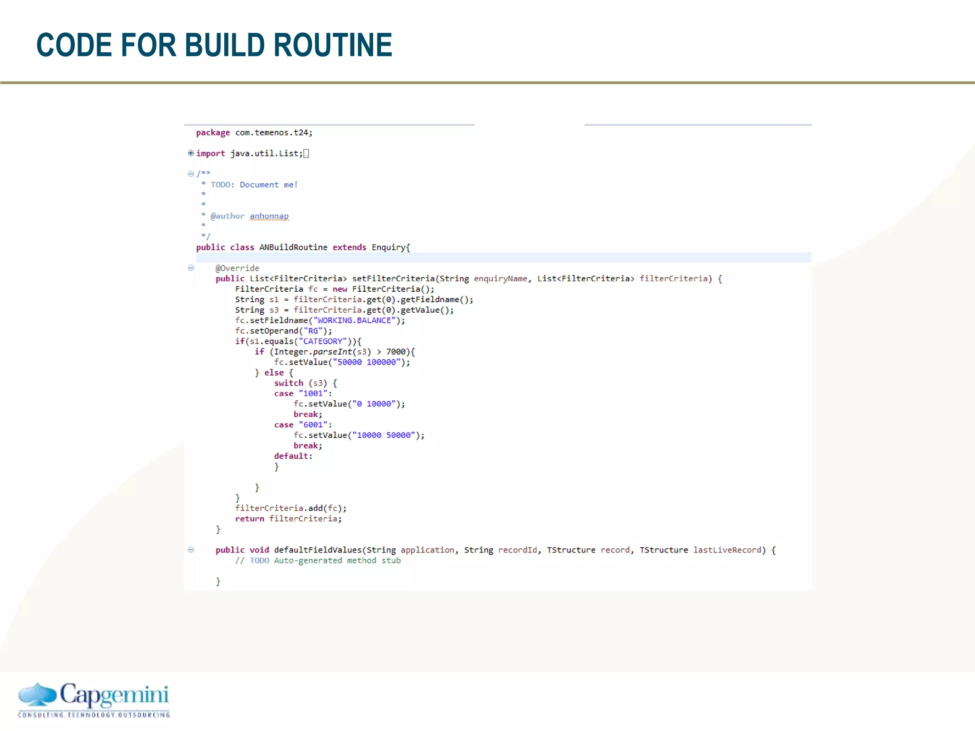Screen dimensions: 975x731
Task: Click the 'CODE FOR BUILD ROUTINE' slide title
Action: pos(214,45)
